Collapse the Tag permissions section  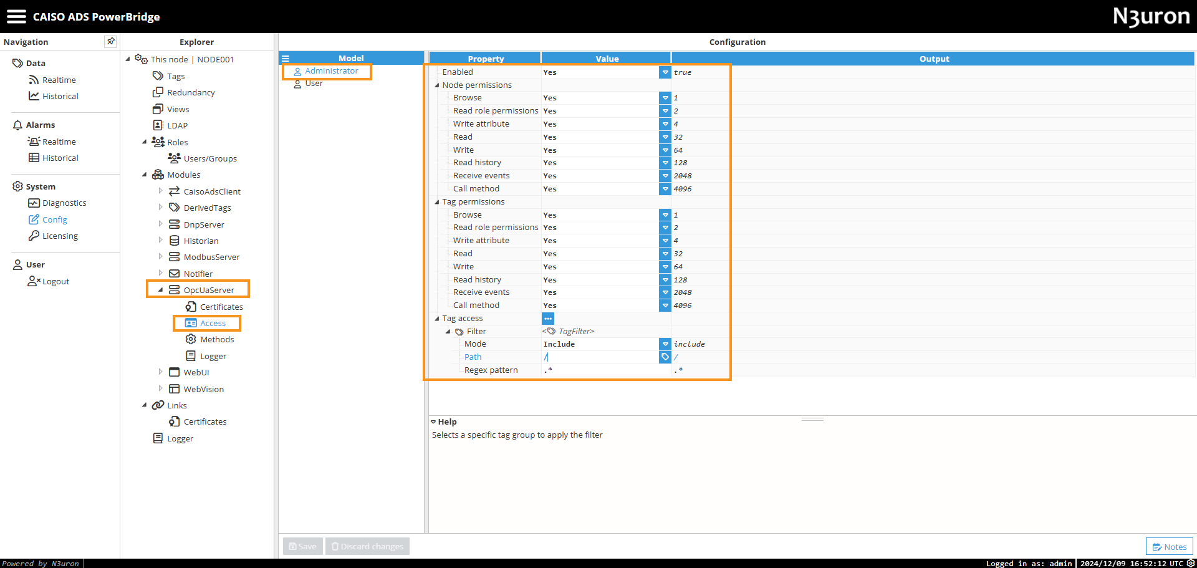[x=437, y=202]
